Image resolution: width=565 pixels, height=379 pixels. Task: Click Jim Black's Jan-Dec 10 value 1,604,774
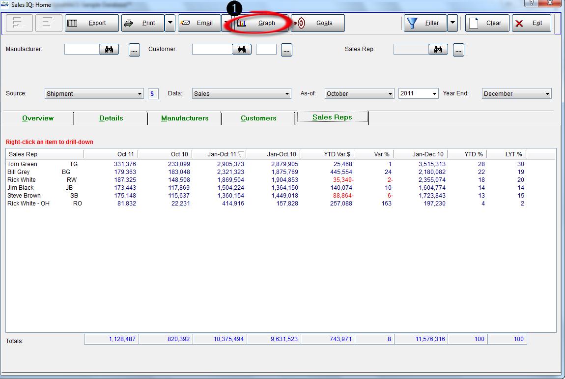(x=432, y=188)
